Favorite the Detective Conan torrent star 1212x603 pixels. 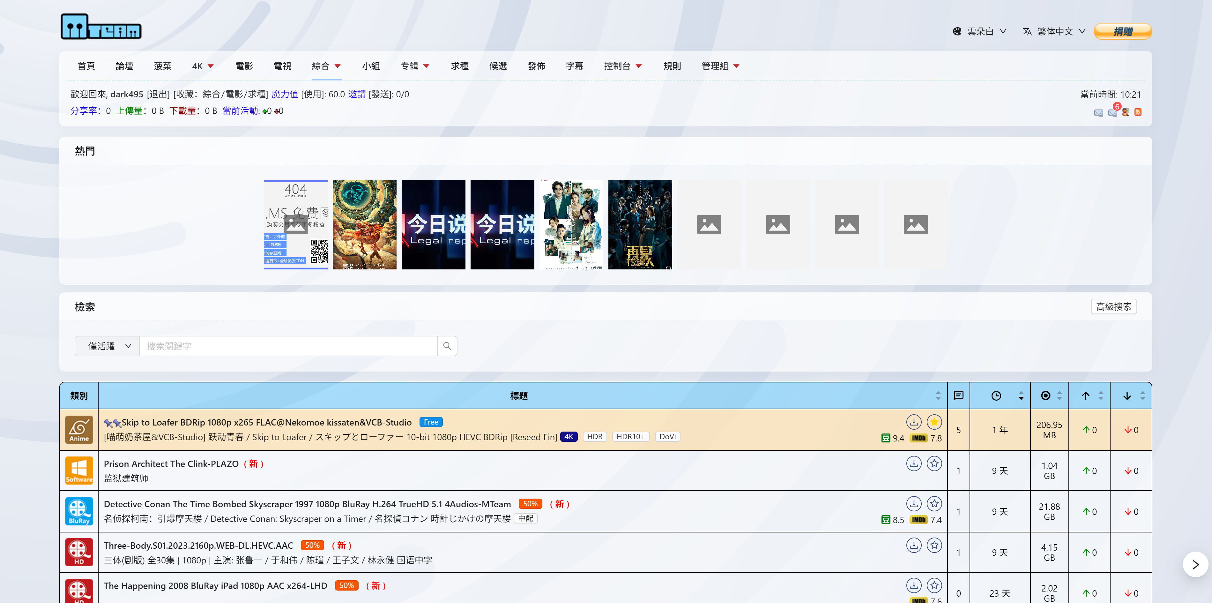934,504
